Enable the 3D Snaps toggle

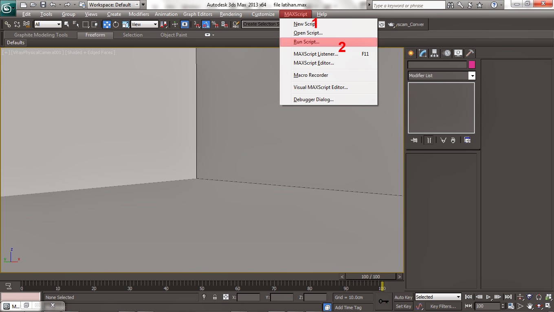tap(197, 24)
